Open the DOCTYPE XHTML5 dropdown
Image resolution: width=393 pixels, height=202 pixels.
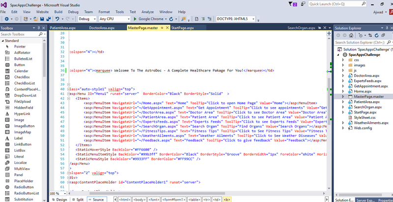coord(238,19)
